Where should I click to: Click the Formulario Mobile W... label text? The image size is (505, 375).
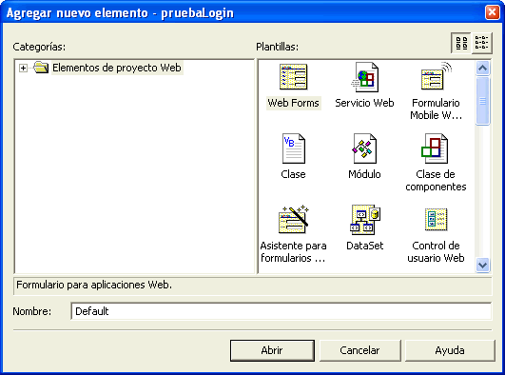coord(436,109)
